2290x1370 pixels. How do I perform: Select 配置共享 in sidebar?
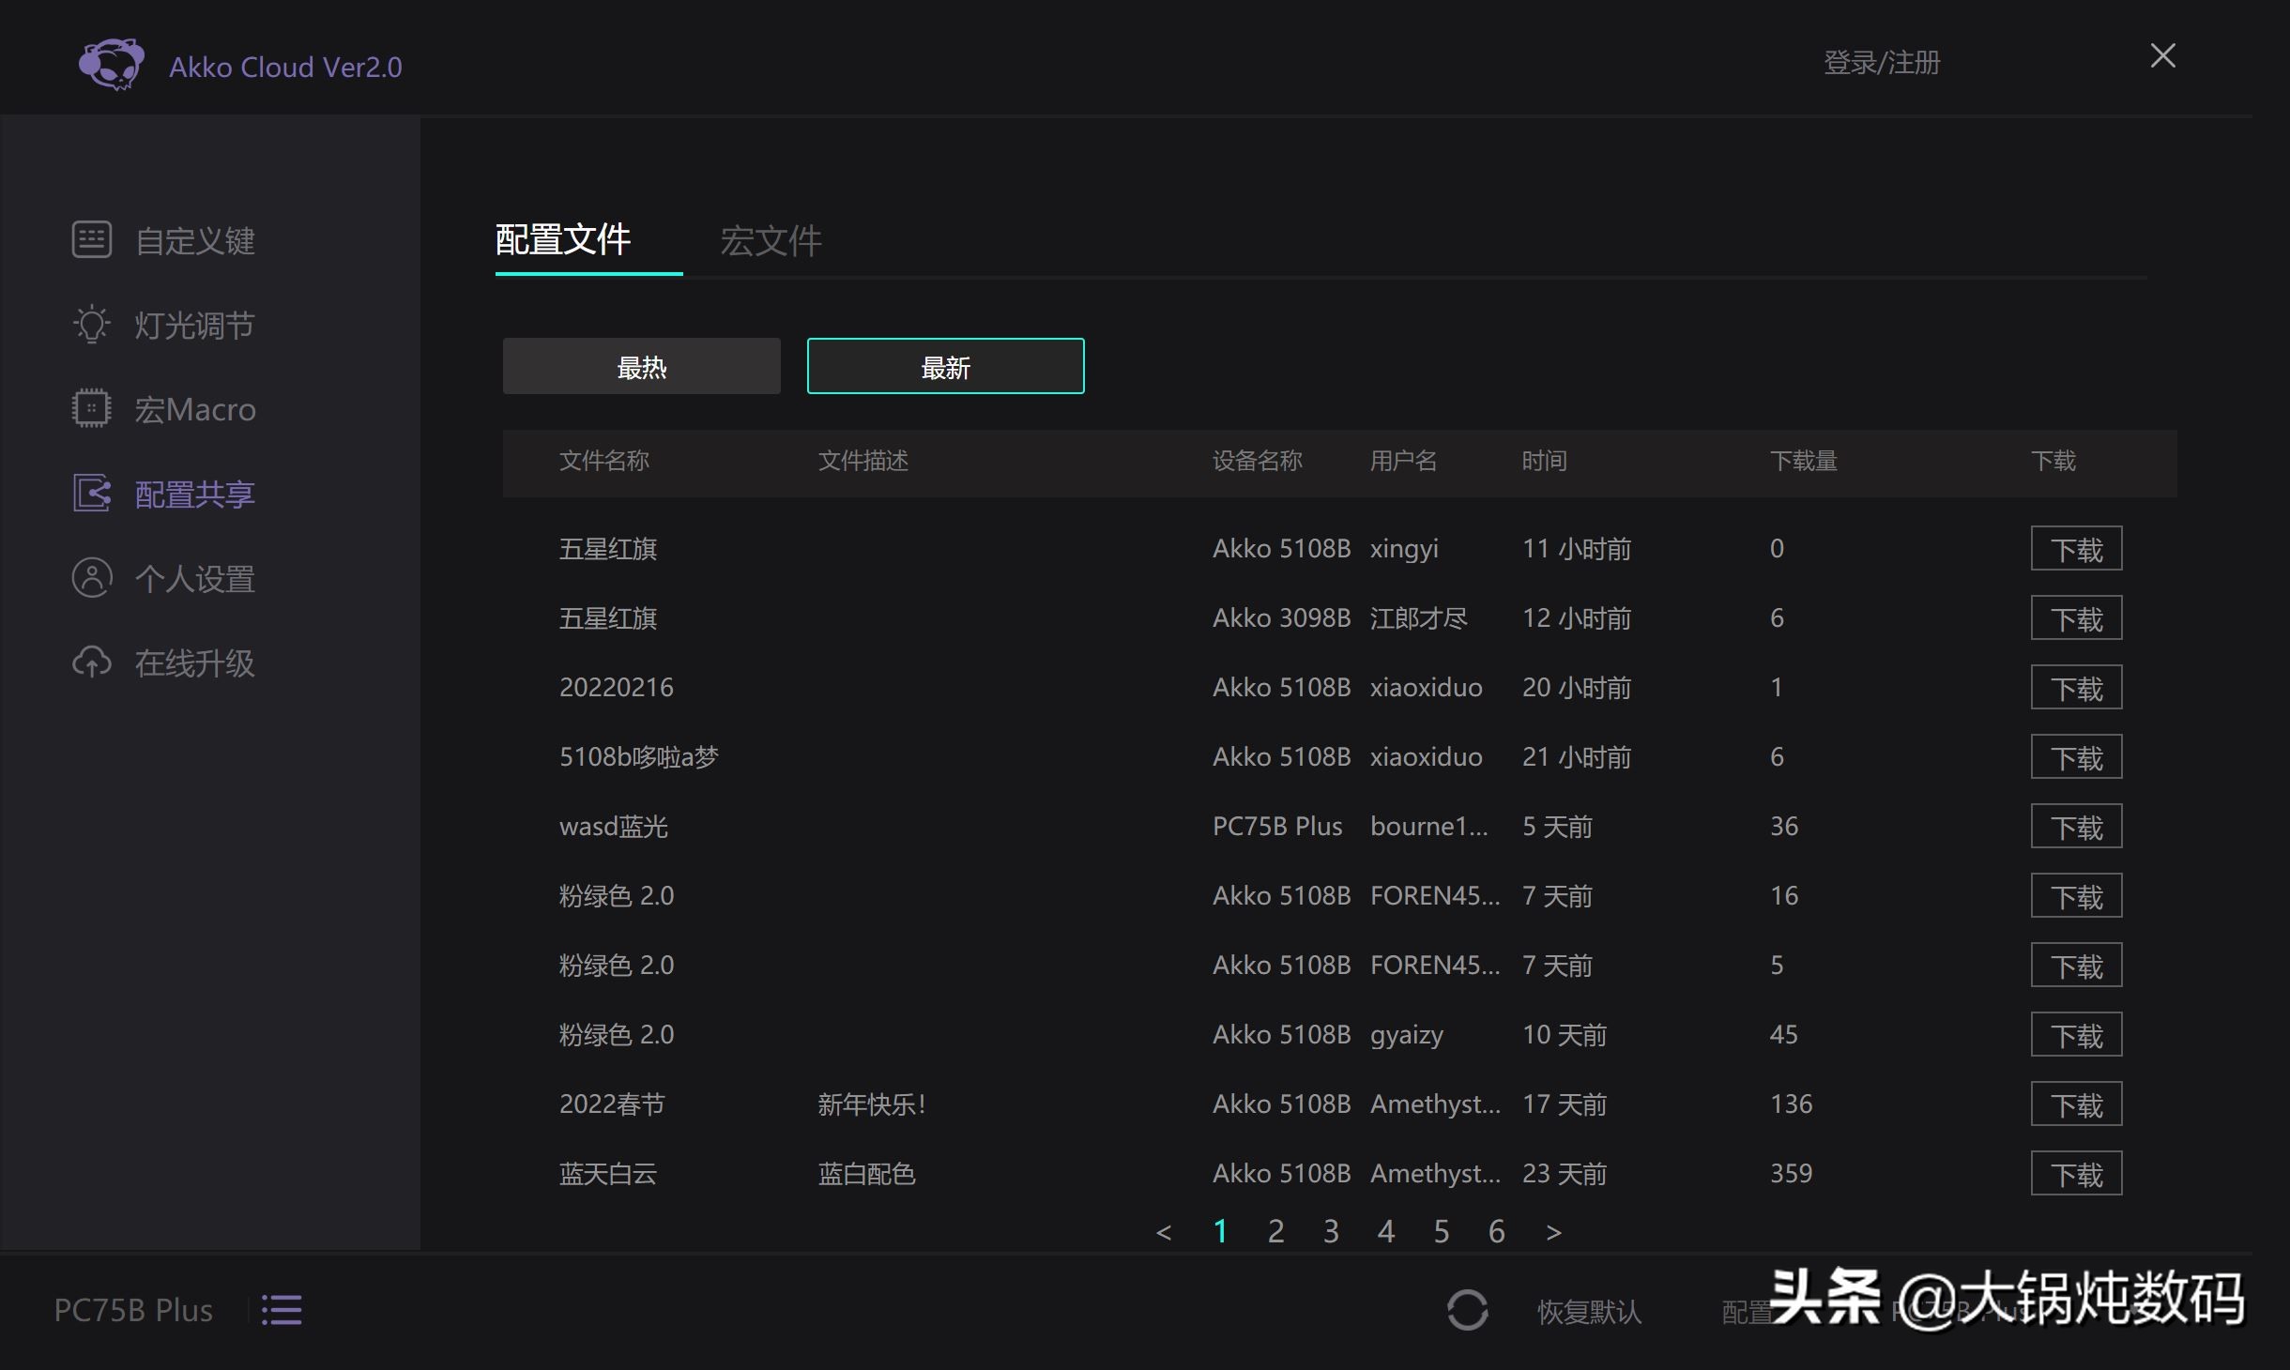[194, 494]
